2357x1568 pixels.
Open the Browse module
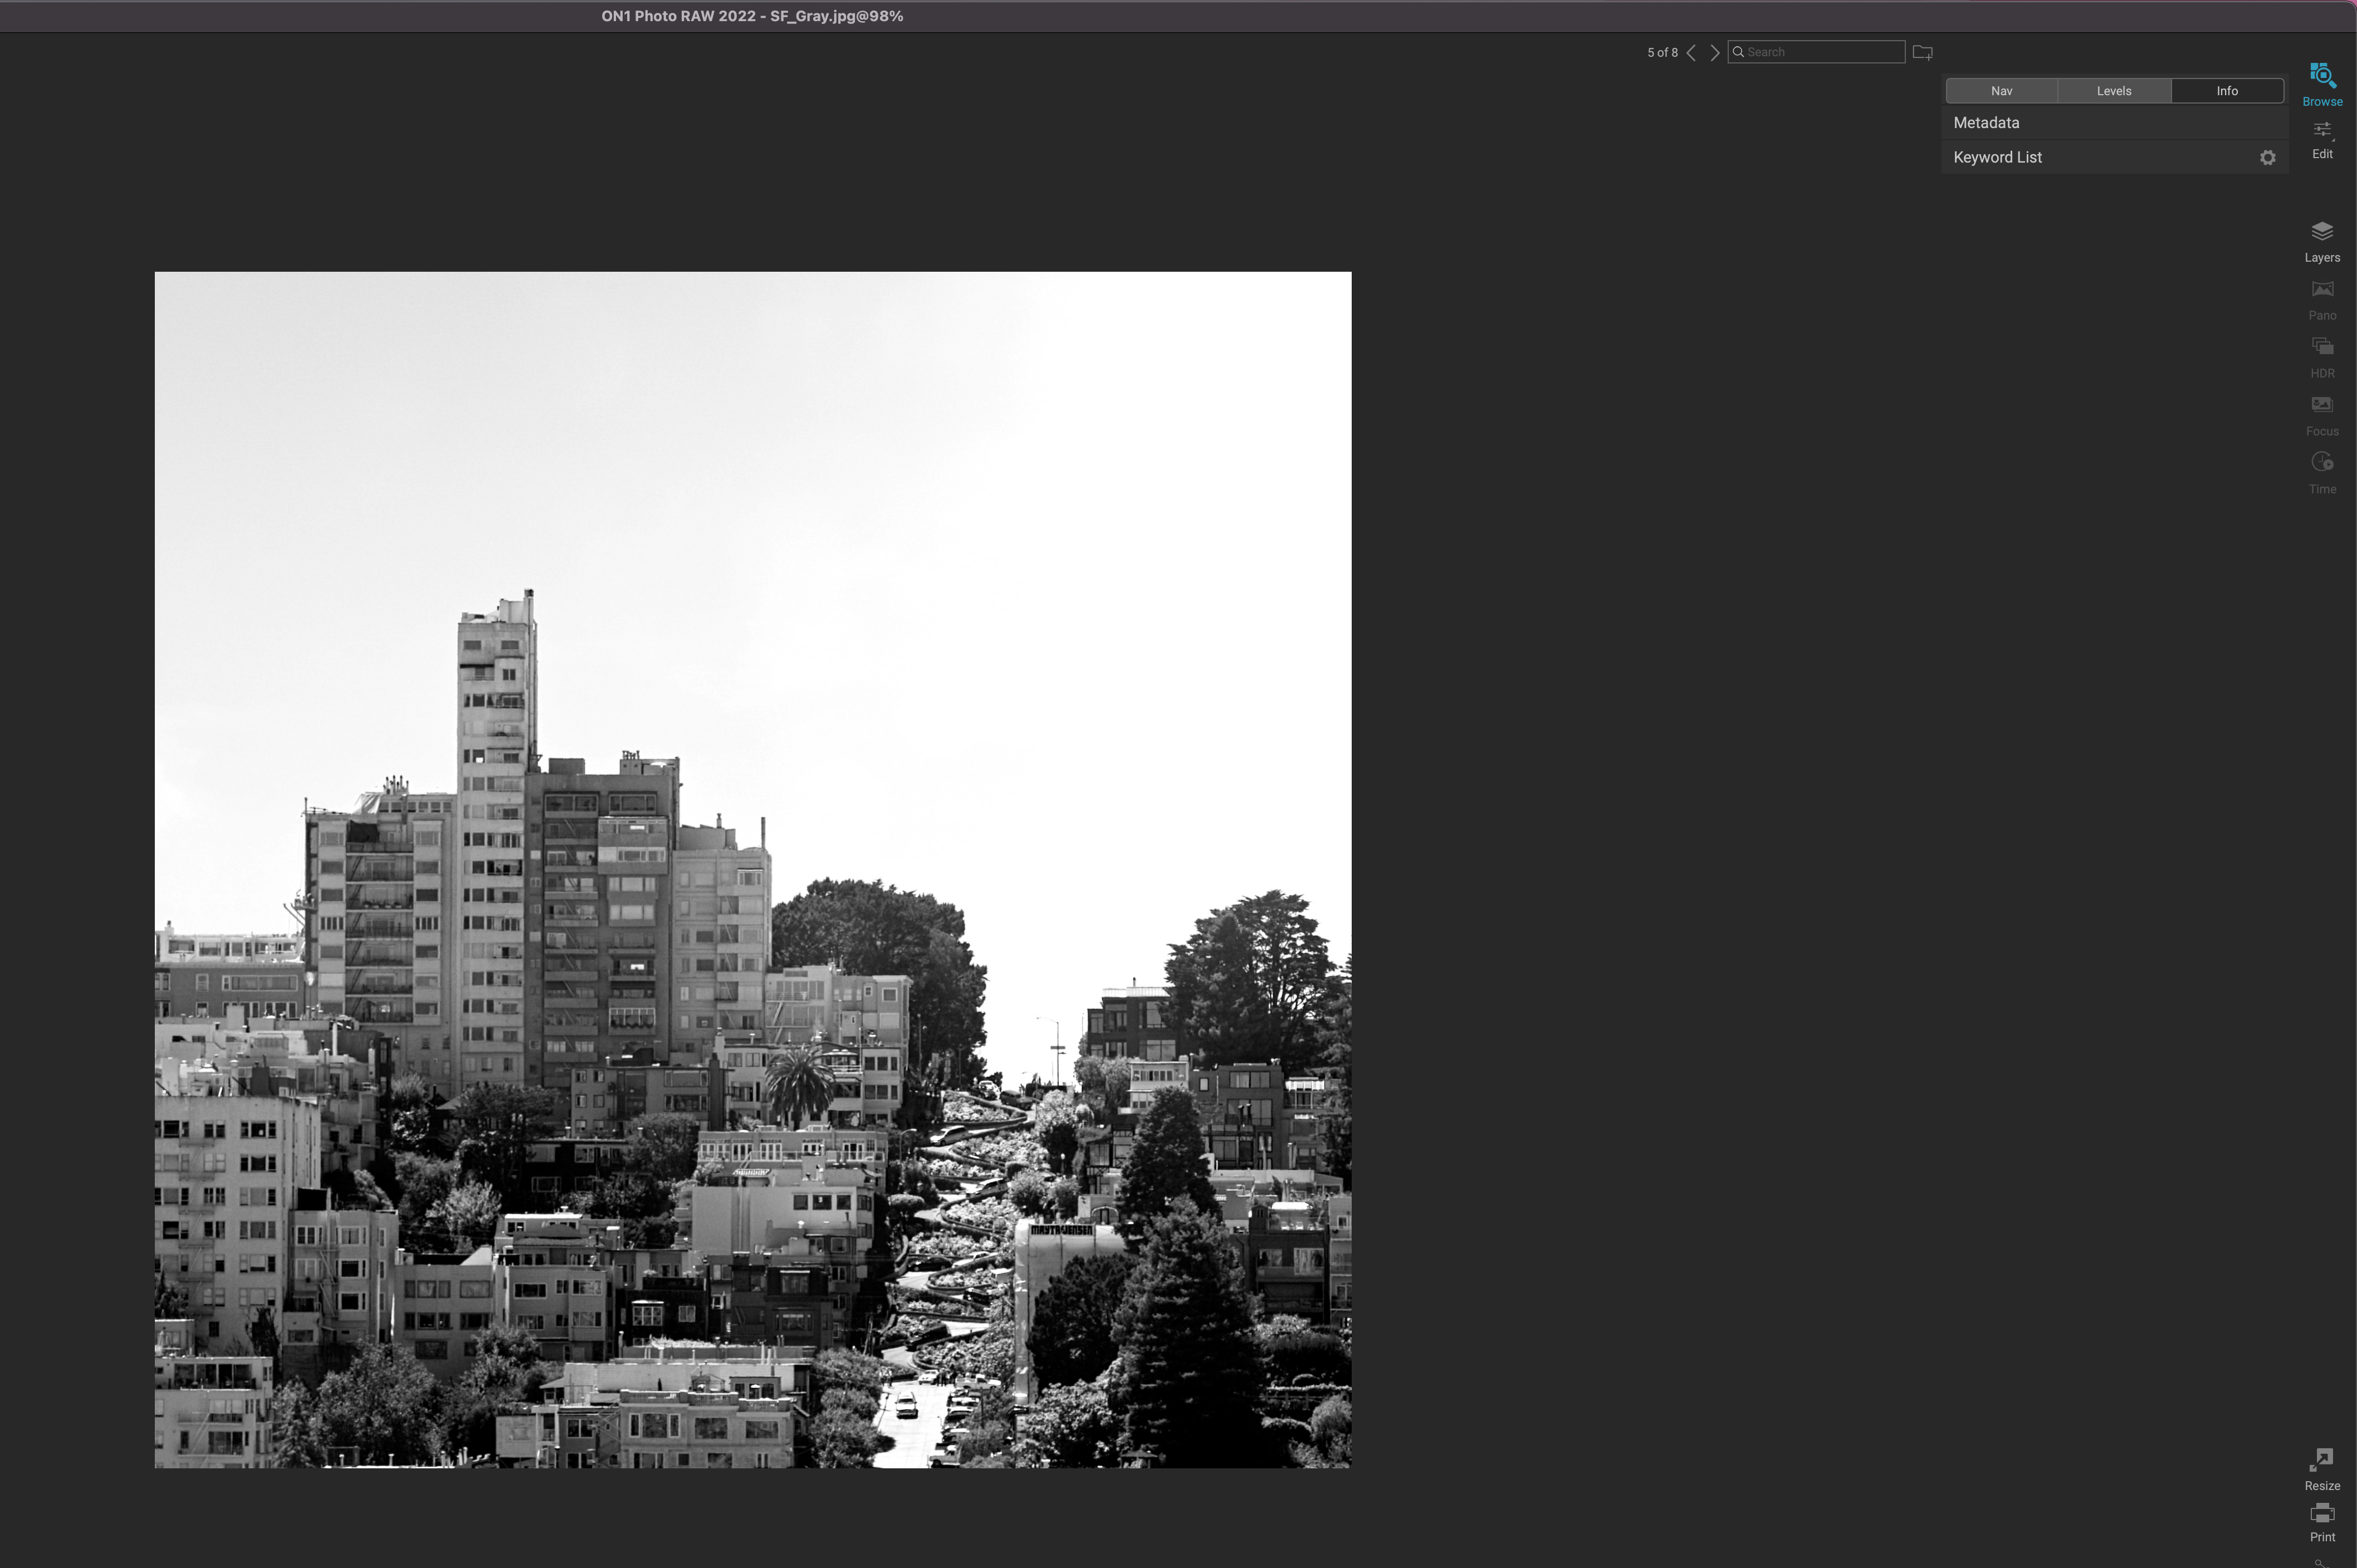[2321, 83]
